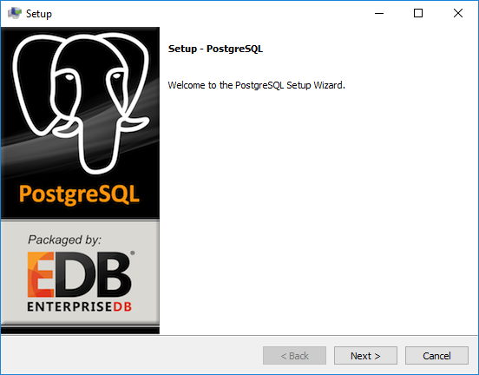Viewport: 479px width, 375px height.
Task: Click the 'Welcome to the PostgreSQL Setup Wizard.' text
Action: (256, 85)
